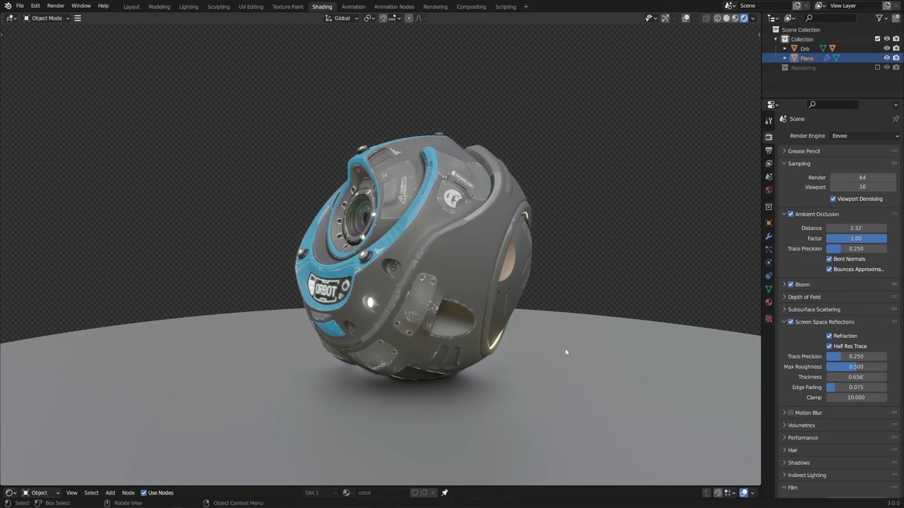Open the View Layer properties tab

coord(768,164)
